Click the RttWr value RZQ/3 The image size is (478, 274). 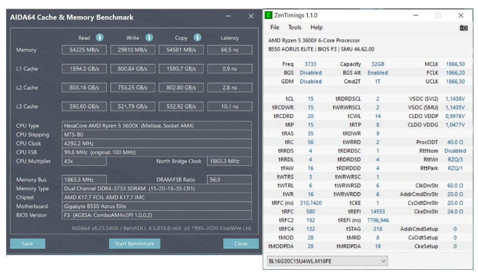tap(455, 160)
